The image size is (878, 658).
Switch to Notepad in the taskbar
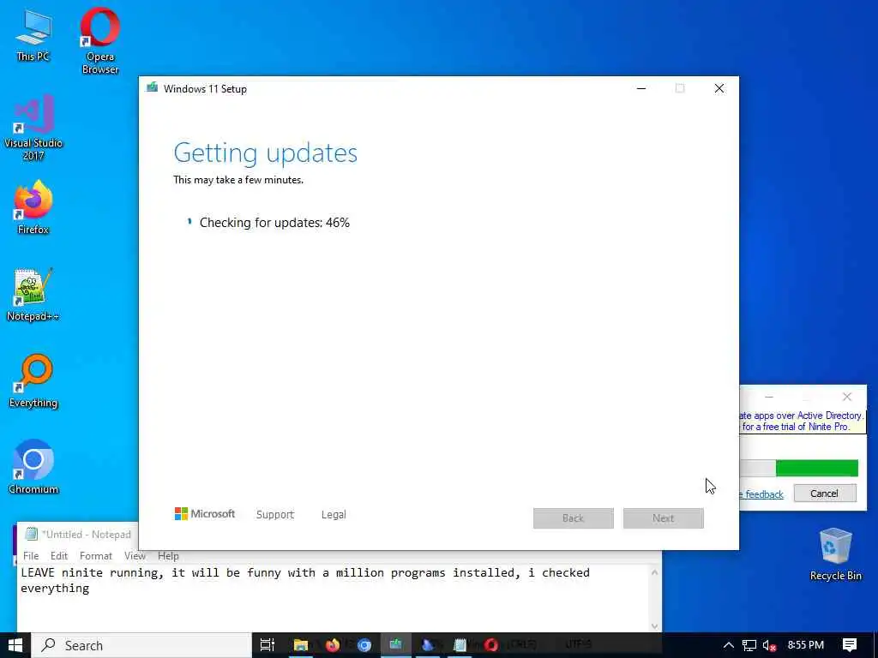(460, 645)
